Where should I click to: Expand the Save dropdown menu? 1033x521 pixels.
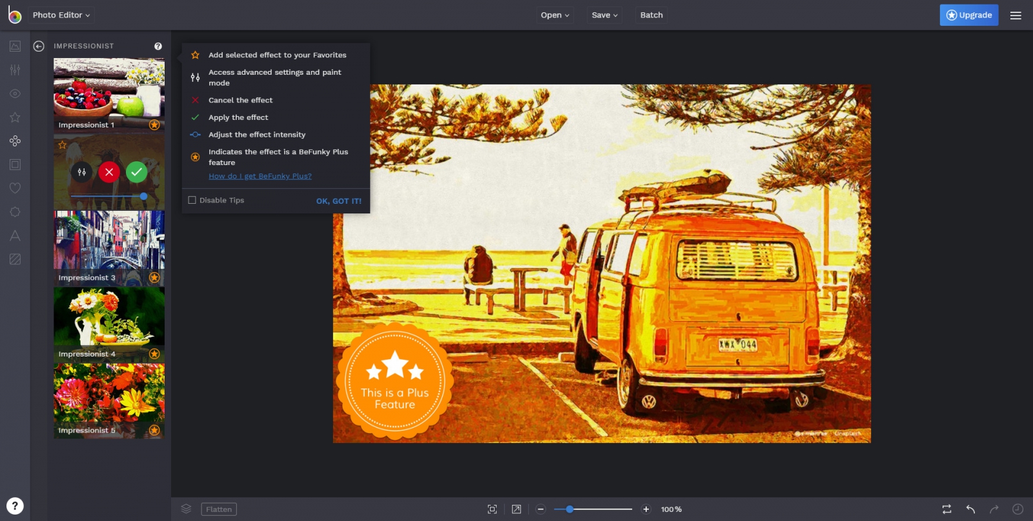pyautogui.click(x=604, y=15)
